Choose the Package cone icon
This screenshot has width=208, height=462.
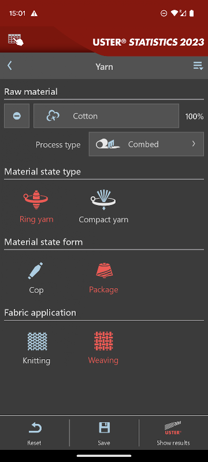(103, 270)
